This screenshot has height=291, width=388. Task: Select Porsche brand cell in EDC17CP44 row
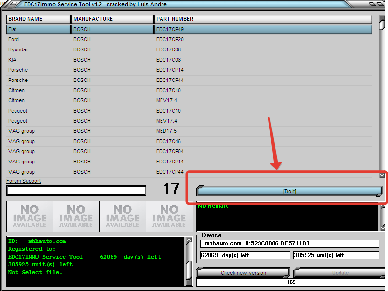[38, 80]
